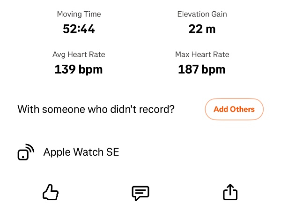Tap the 187 max heart rate number
This screenshot has height=211, width=281.
tap(188, 70)
